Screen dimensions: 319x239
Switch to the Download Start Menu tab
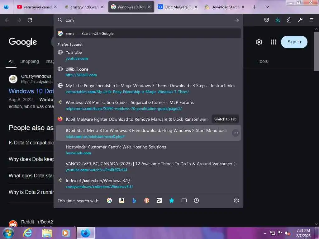pos(224,7)
